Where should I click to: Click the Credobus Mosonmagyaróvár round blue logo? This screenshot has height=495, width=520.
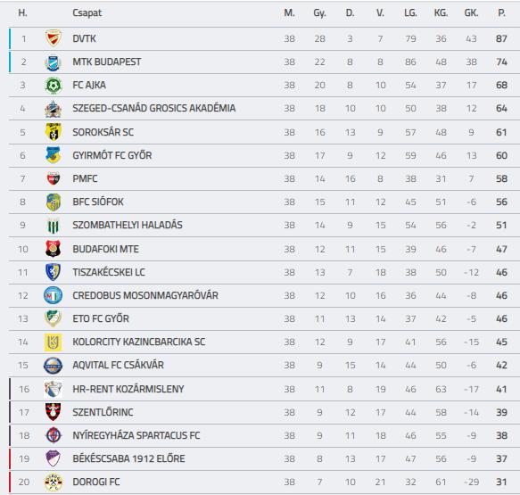click(x=53, y=295)
